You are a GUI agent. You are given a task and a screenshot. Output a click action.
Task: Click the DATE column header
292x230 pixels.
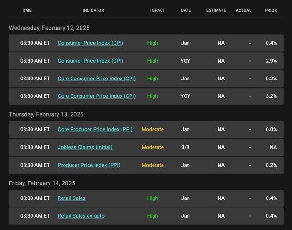[186, 10]
